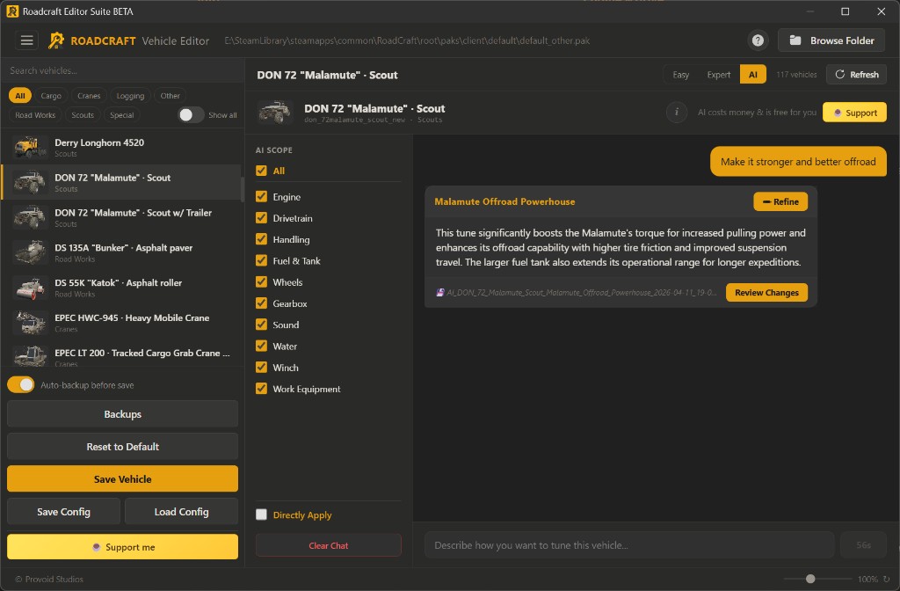The image size is (900, 591).
Task: Uncheck the Sound scope checkbox
Action: coord(261,325)
